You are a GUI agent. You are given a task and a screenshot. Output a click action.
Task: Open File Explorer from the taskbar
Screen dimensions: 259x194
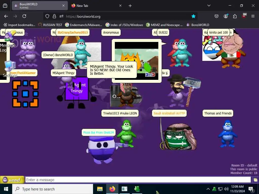(100, 189)
